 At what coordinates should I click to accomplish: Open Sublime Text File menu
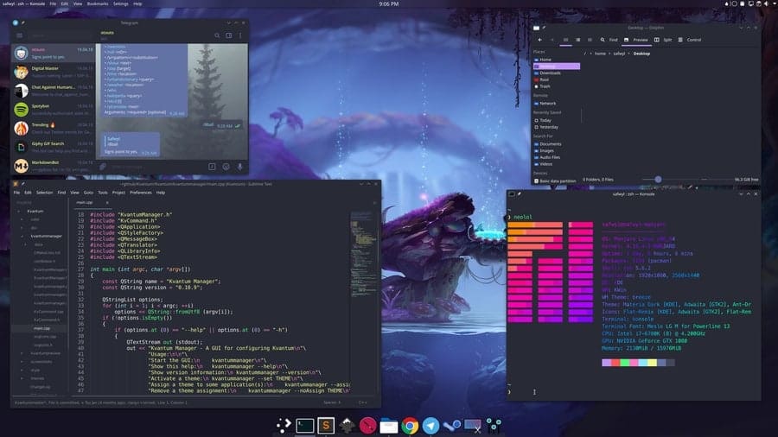pyautogui.click(x=17, y=193)
